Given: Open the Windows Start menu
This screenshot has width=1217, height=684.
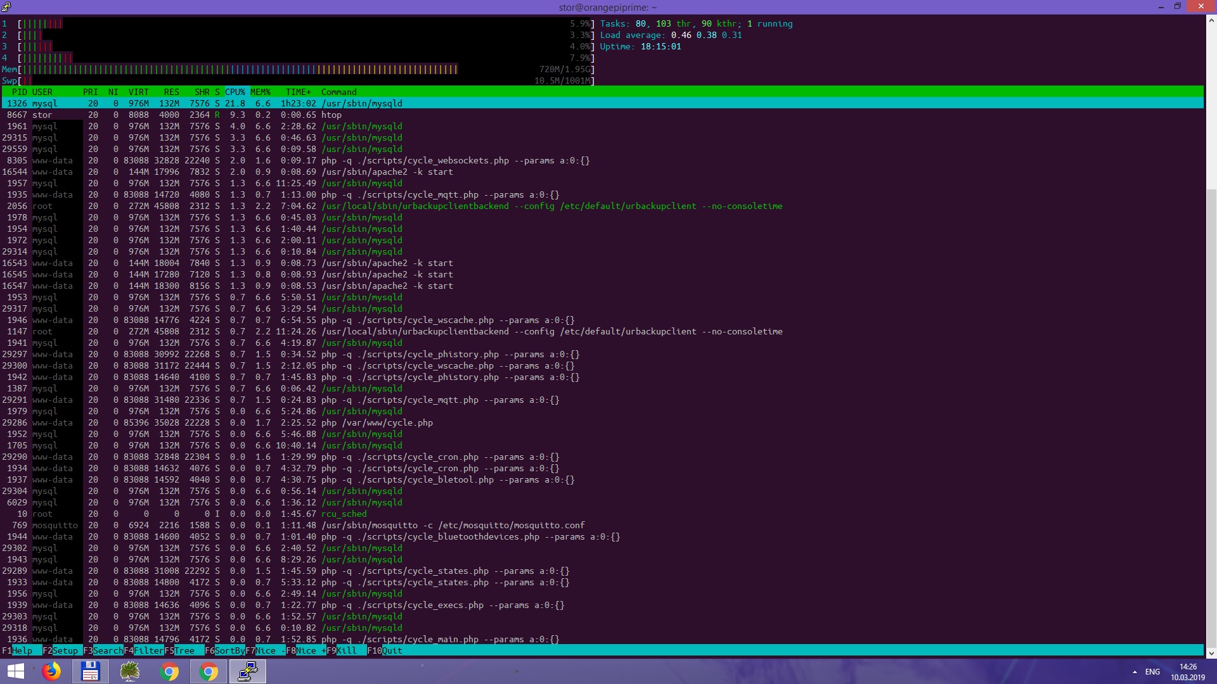Looking at the screenshot, I should coord(15,671).
